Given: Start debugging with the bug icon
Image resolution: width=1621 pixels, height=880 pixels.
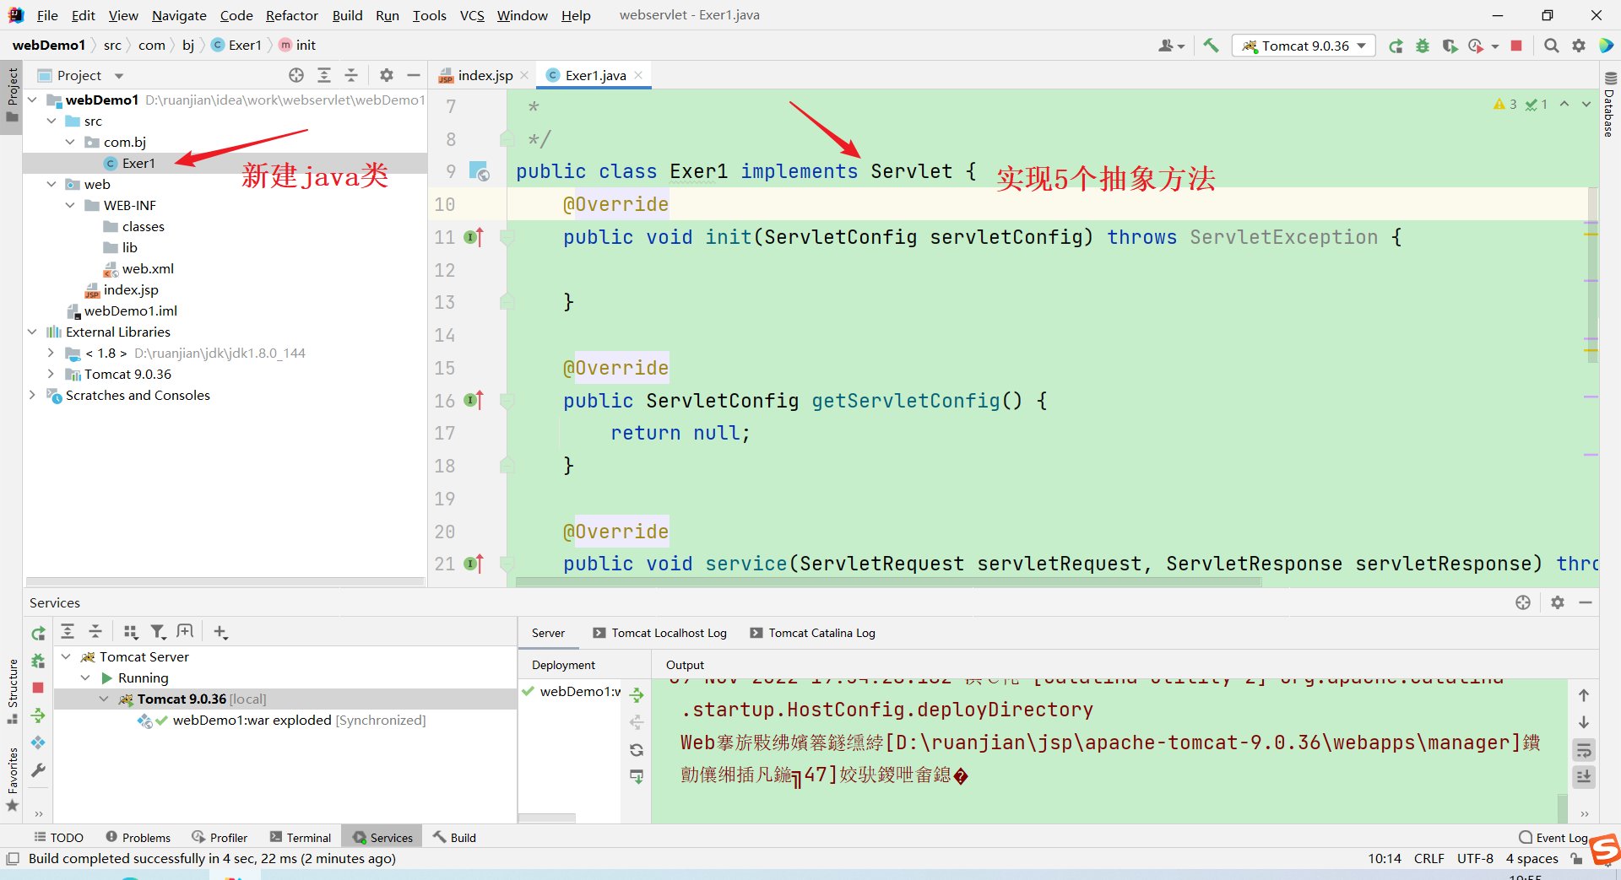Looking at the screenshot, I should pyautogui.click(x=1423, y=46).
